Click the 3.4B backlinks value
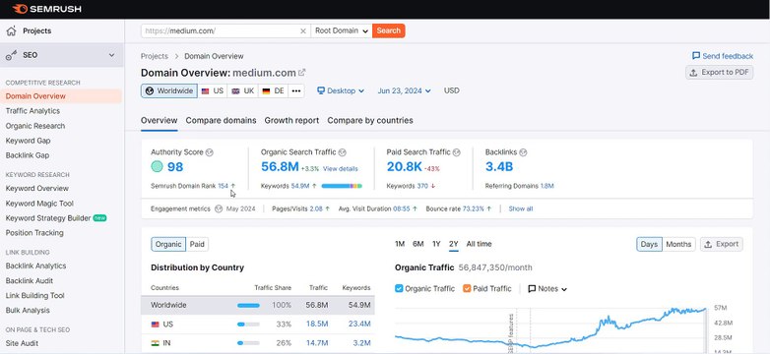The image size is (770, 354). tap(499, 167)
